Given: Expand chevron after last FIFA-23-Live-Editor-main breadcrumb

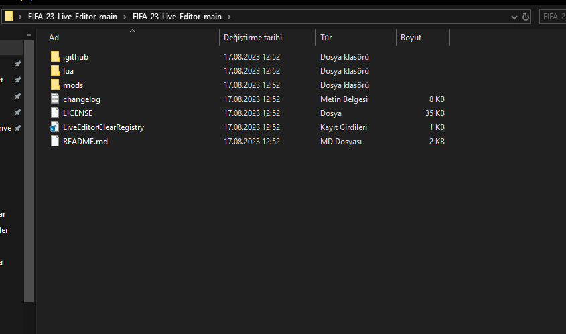Looking at the screenshot, I should 229,17.
